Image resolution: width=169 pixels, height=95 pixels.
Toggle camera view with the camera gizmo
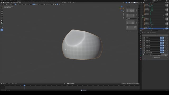pos(124,16)
